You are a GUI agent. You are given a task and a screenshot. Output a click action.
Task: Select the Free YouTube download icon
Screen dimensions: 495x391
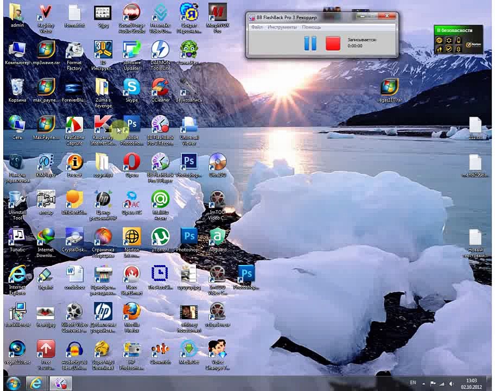pos(46,355)
